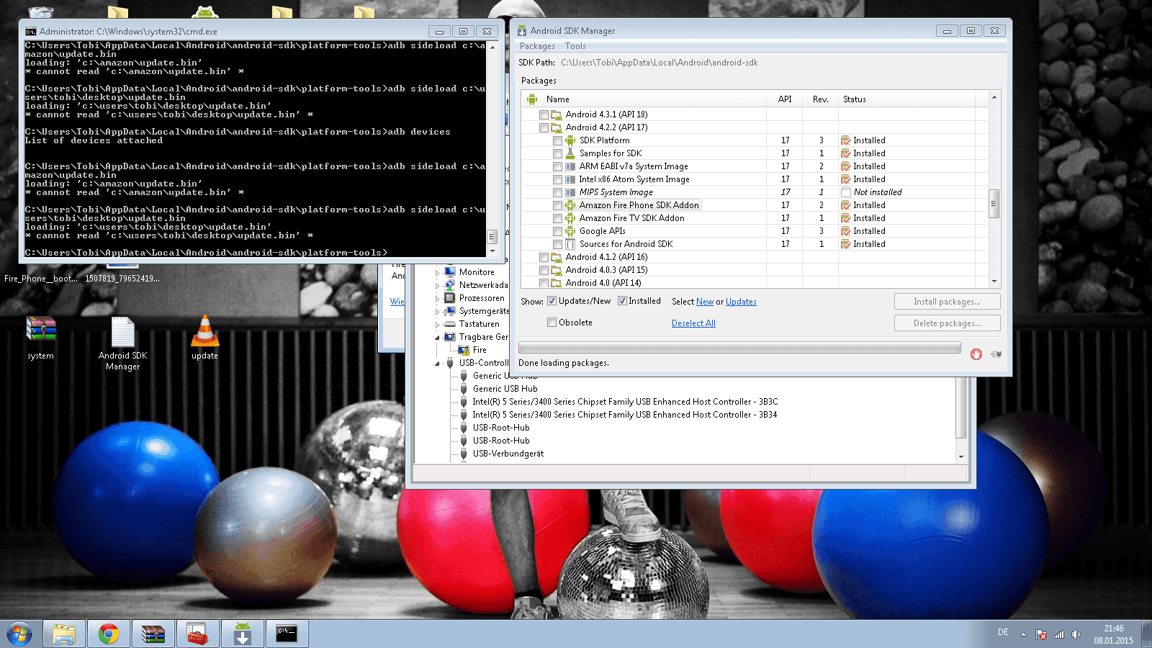
Task: Click the SDK Manager loading progress bar
Action: pyautogui.click(x=739, y=348)
